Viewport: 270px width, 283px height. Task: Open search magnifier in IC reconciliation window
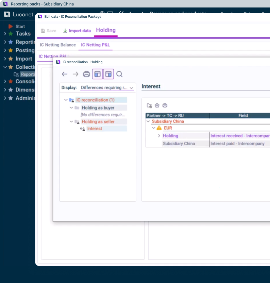[119, 74]
